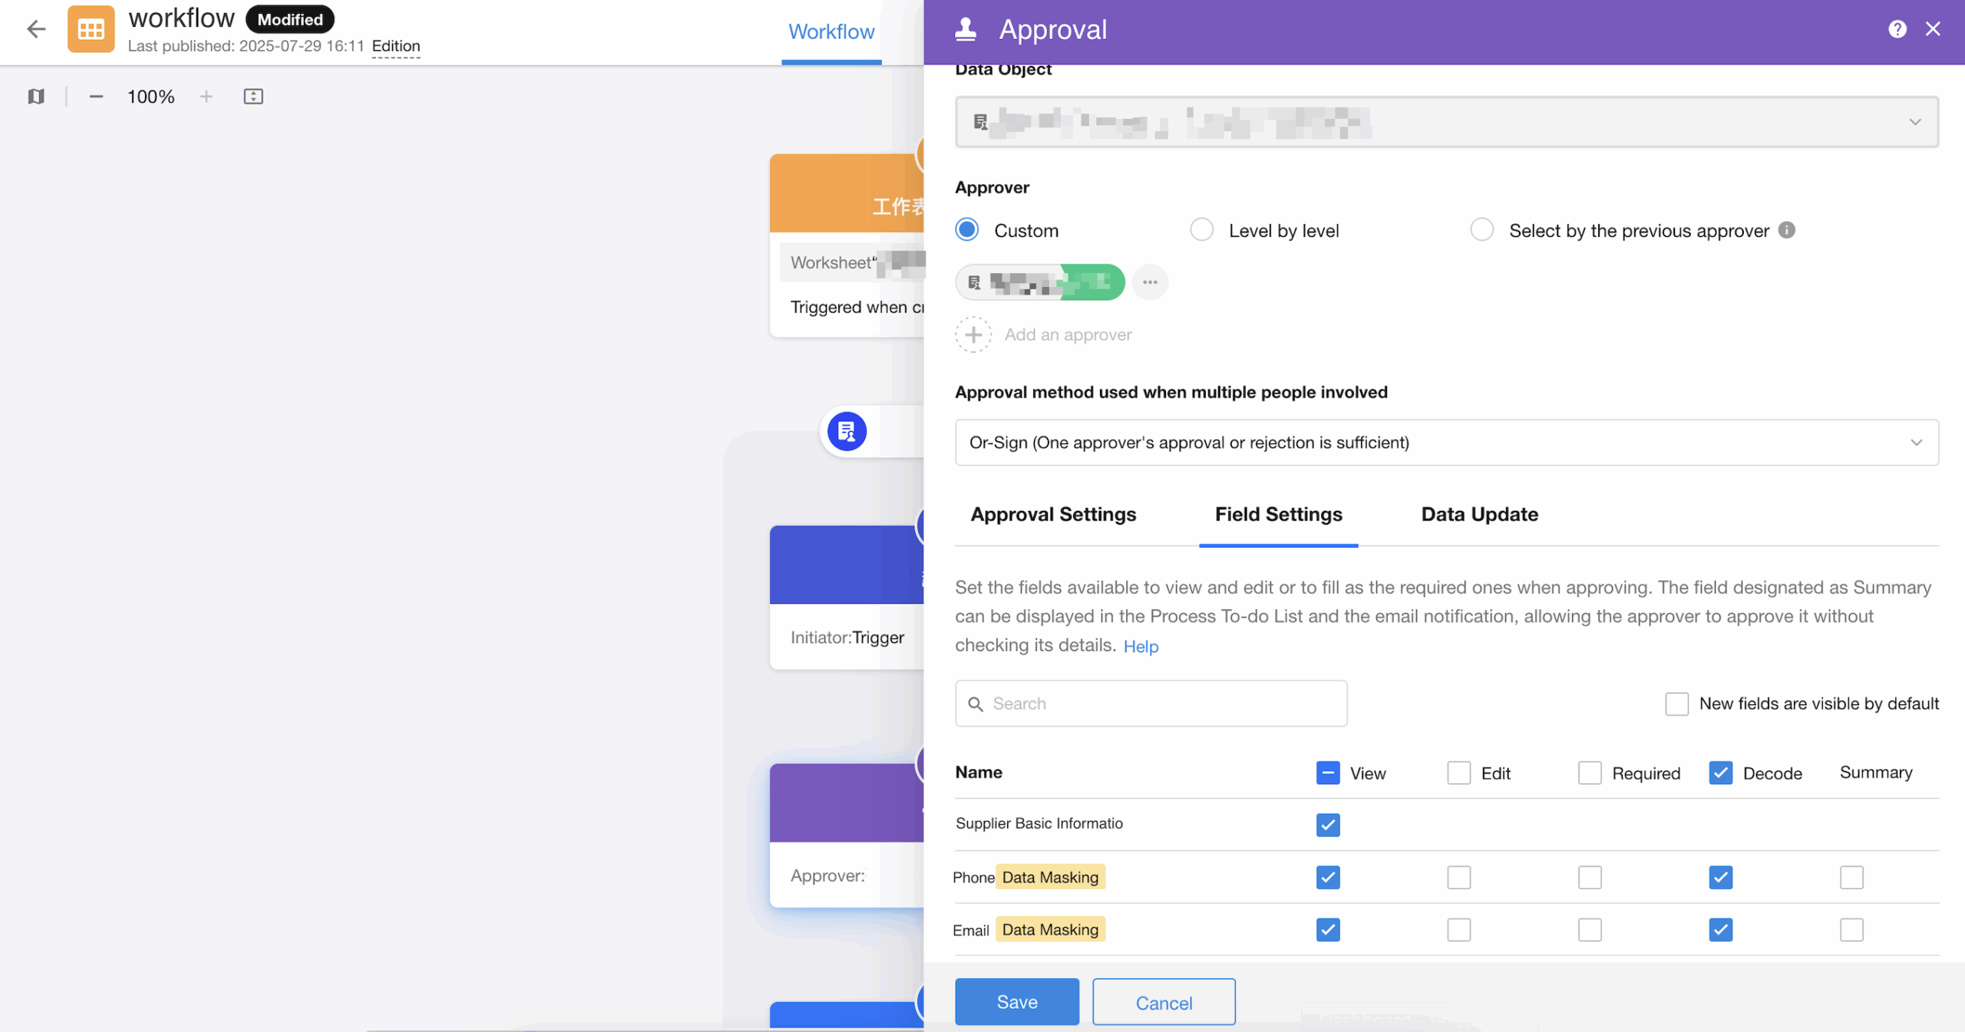The height and width of the screenshot is (1032, 1965).
Task: Select the Custom approver option
Action: tap(967, 230)
